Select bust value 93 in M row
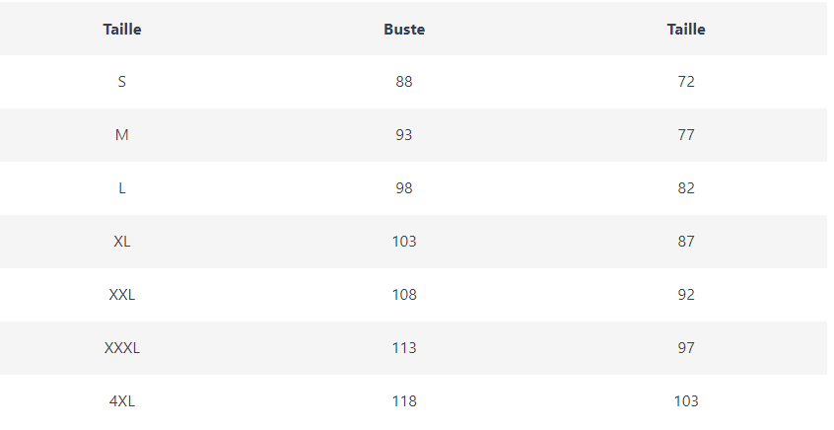The height and width of the screenshot is (430, 834). [x=404, y=135]
